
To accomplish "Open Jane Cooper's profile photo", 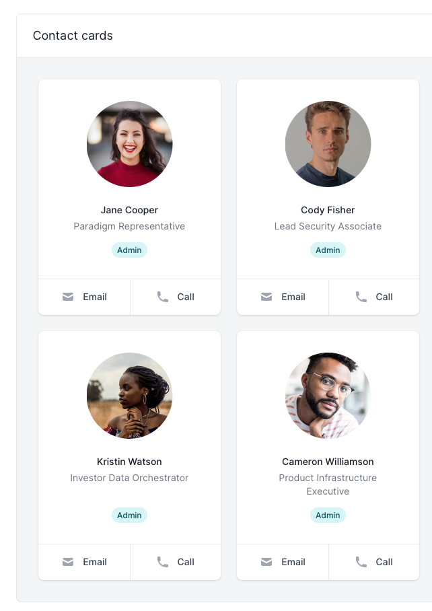I will coord(129,144).
